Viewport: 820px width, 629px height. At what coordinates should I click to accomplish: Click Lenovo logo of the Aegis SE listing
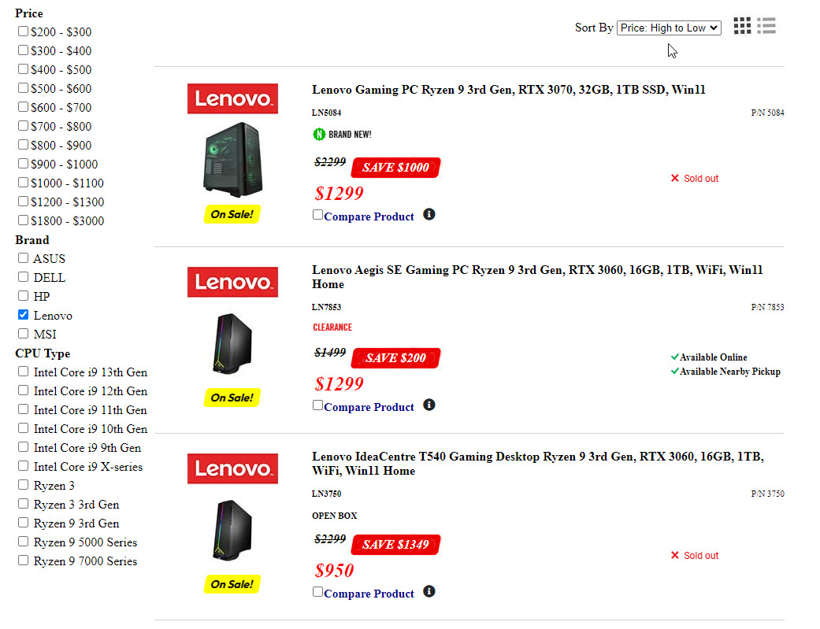click(x=232, y=282)
